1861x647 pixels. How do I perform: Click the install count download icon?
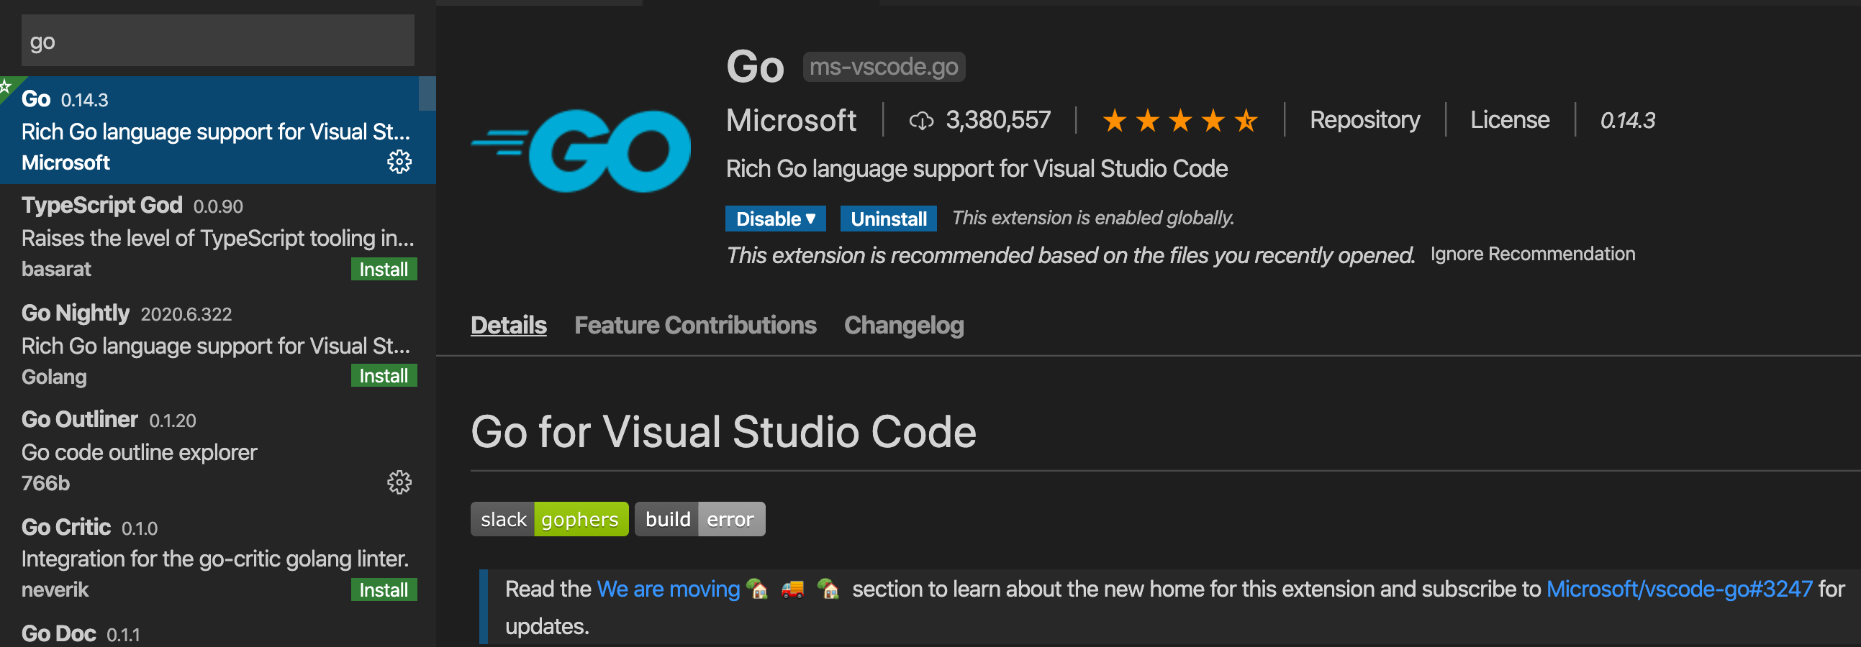point(921,121)
